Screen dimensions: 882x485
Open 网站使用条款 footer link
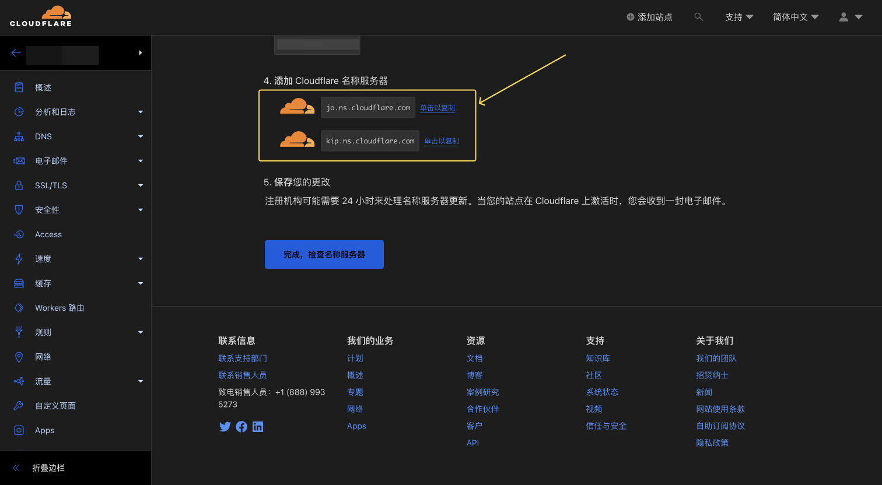720,409
